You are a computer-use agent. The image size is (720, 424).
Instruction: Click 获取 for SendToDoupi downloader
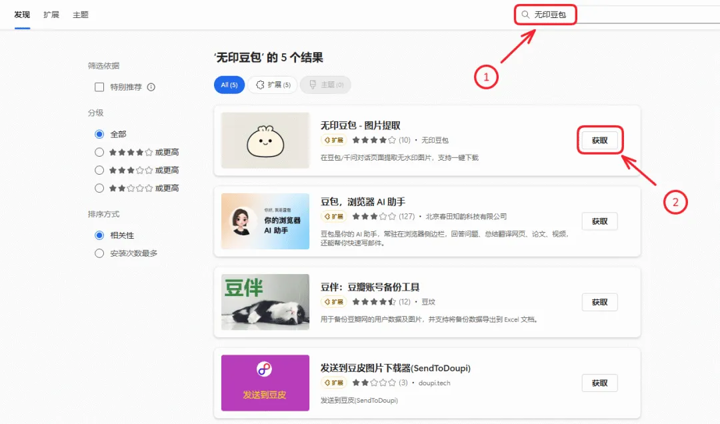pos(600,383)
